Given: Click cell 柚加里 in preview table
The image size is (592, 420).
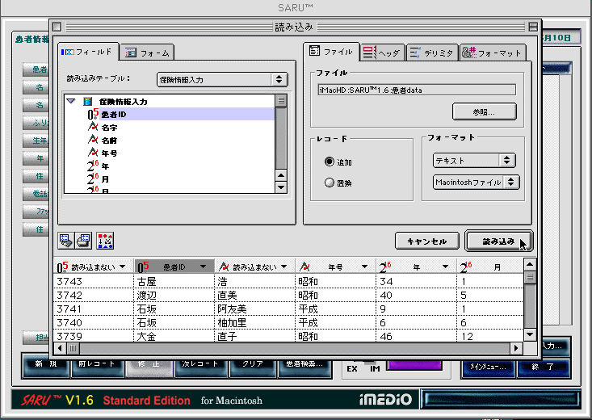Looking at the screenshot, I should 255,322.
